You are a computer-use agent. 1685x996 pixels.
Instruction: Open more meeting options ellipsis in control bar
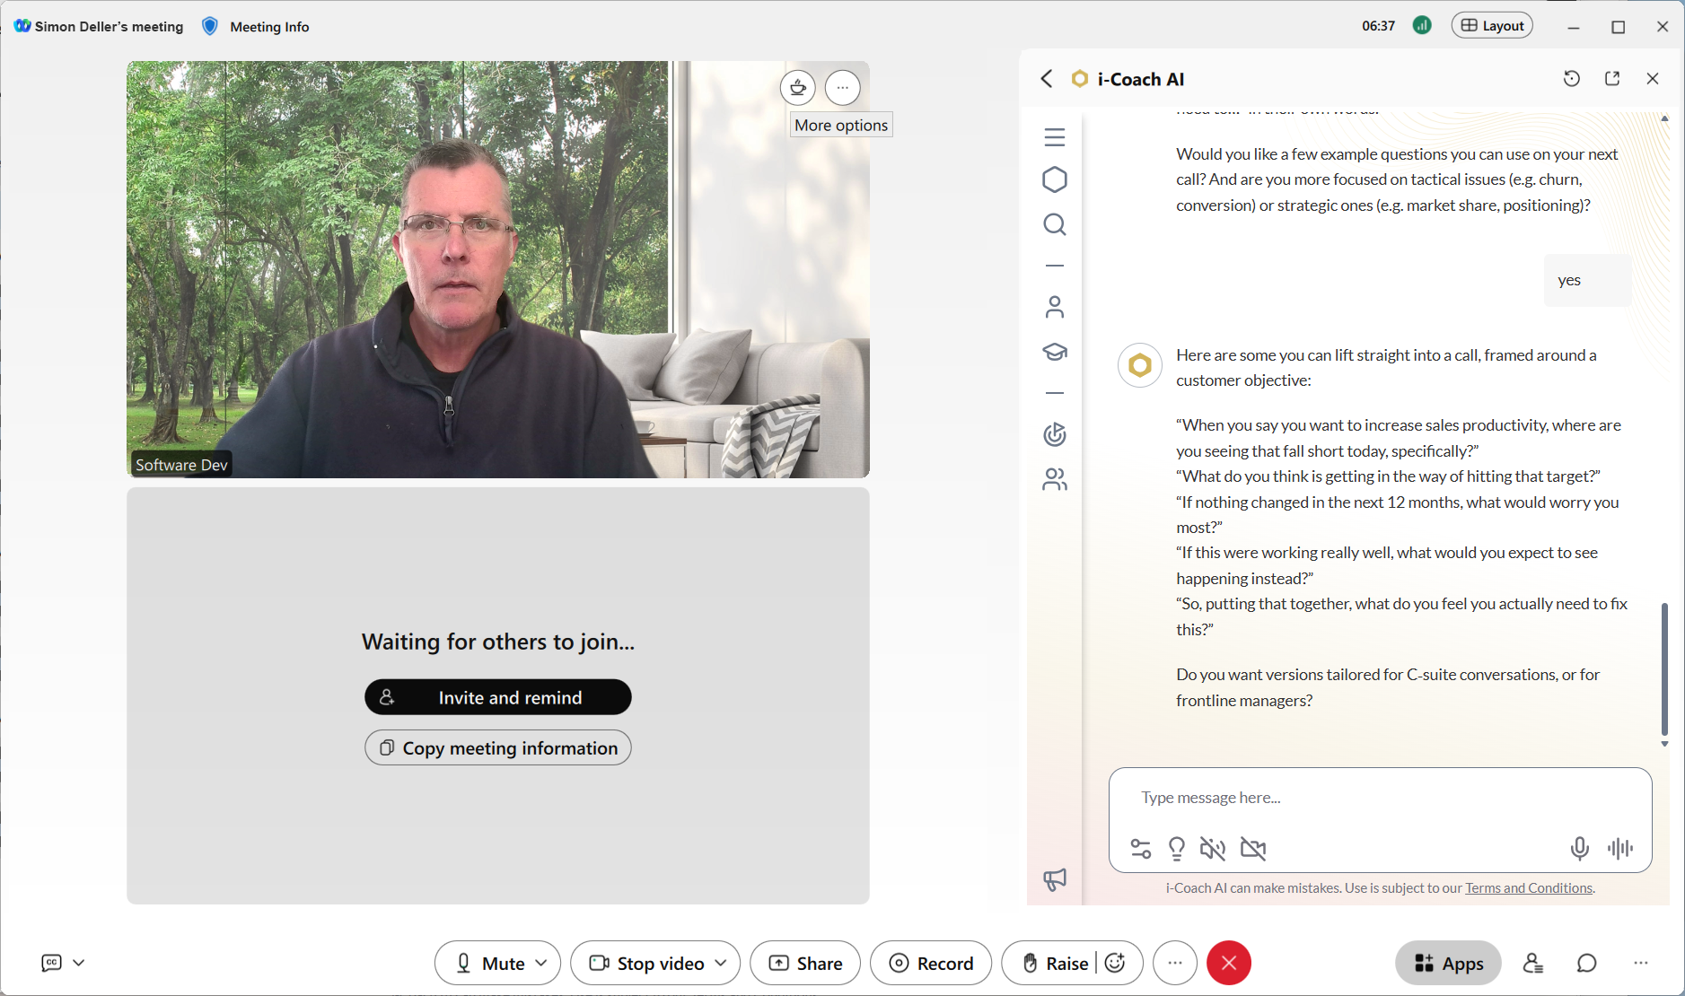click(x=1175, y=963)
